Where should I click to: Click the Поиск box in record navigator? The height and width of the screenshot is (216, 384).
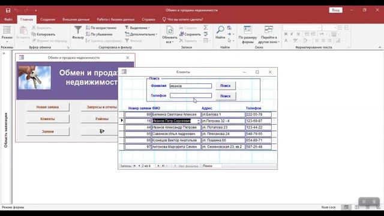pos(212,166)
